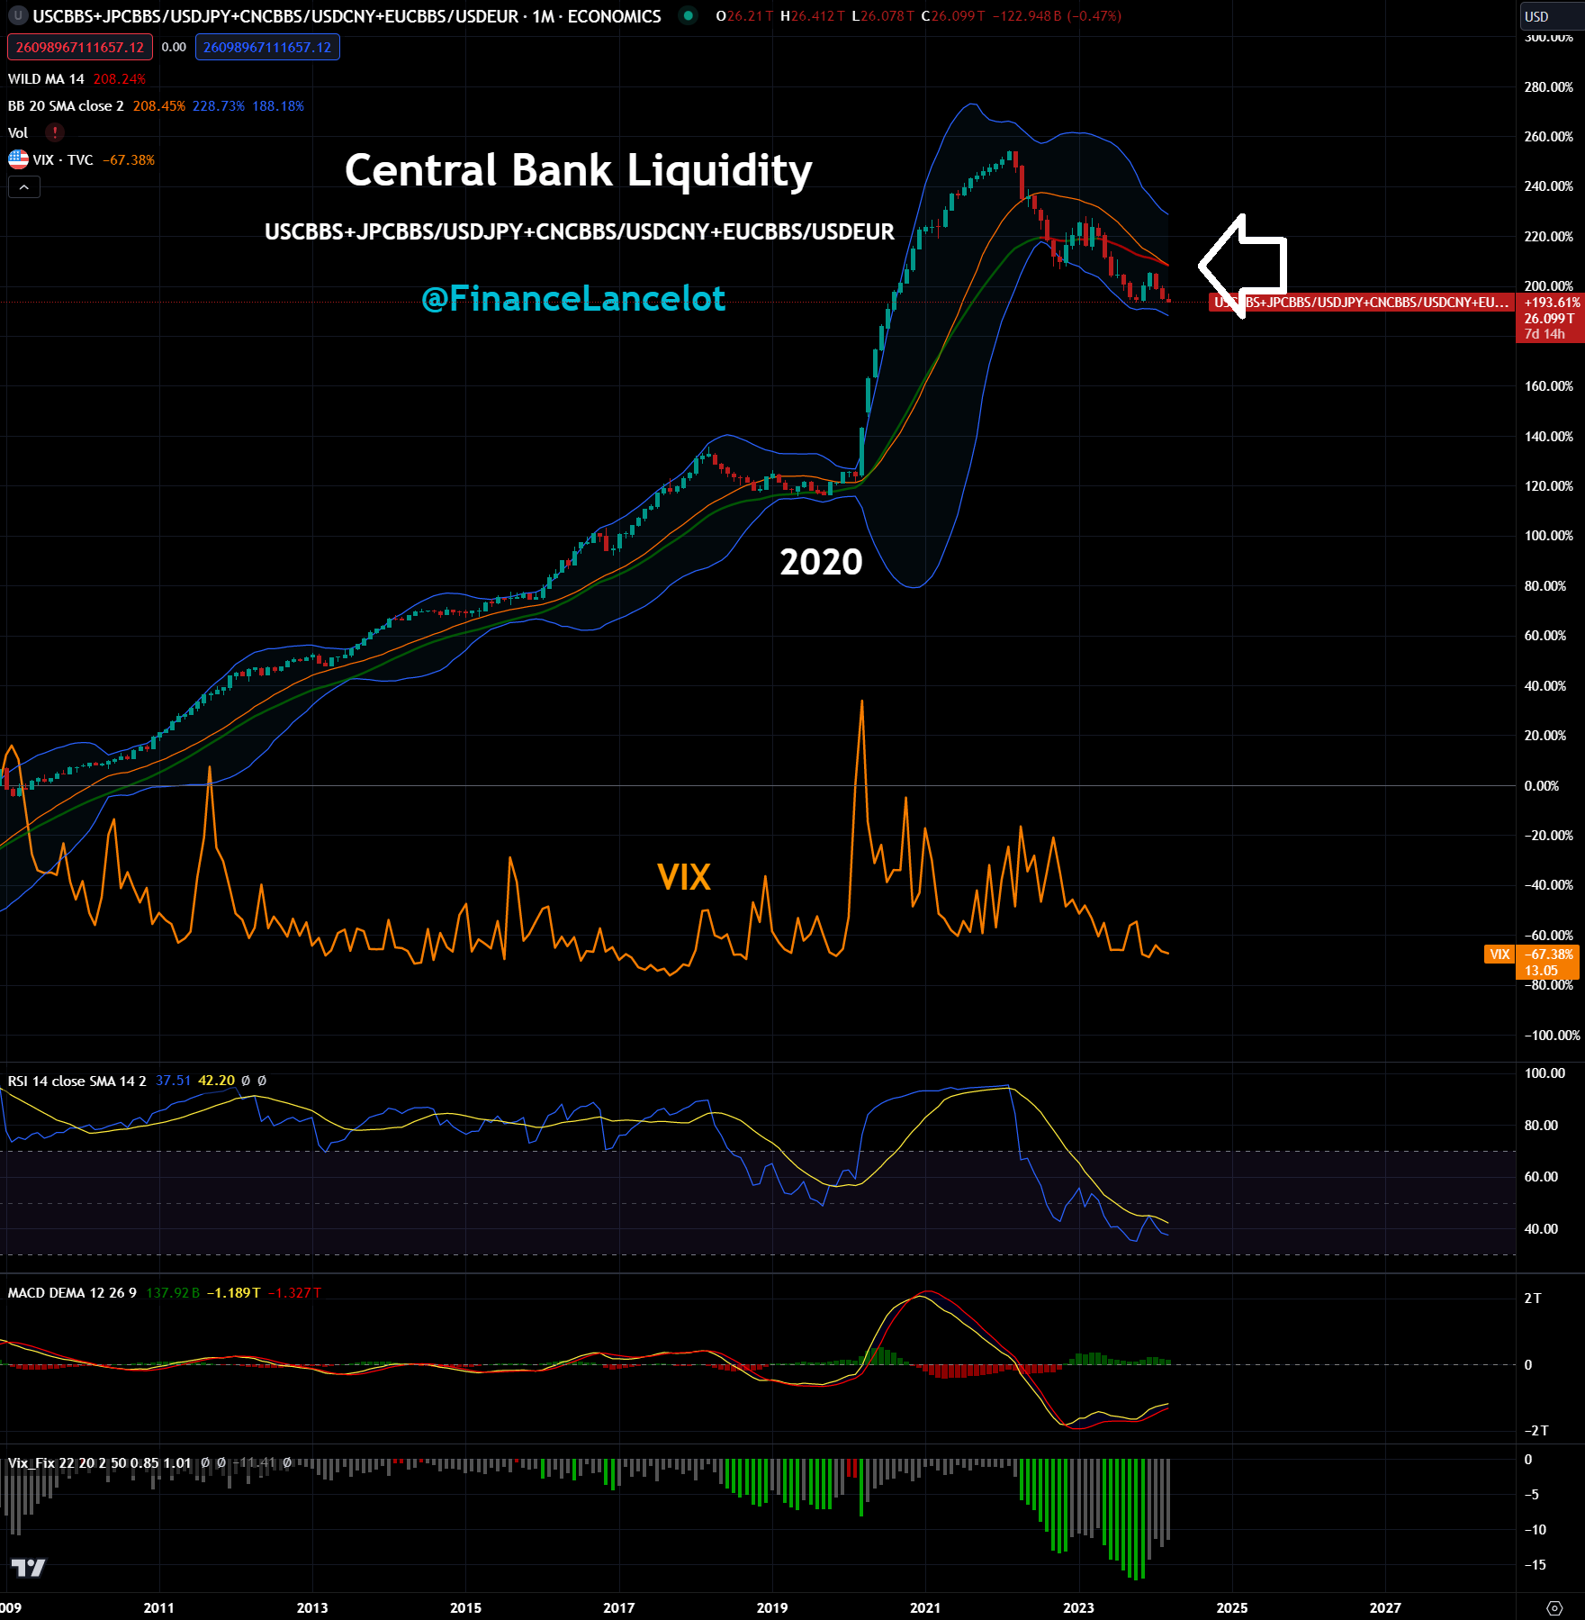Click the 260.00% level on the price scale
This screenshot has height=1620, width=1585.
coord(1548,137)
